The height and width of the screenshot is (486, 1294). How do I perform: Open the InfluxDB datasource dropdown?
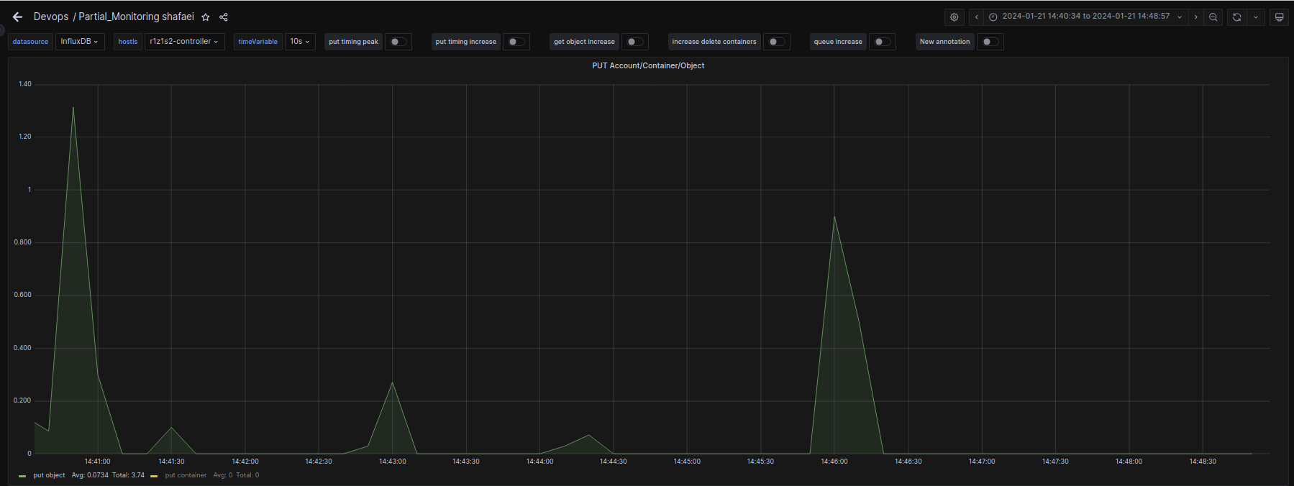click(x=79, y=42)
